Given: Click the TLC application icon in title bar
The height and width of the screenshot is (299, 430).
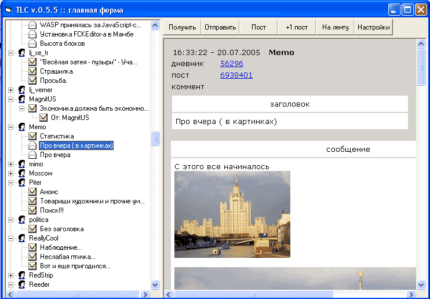Looking at the screenshot, I should (8, 9).
